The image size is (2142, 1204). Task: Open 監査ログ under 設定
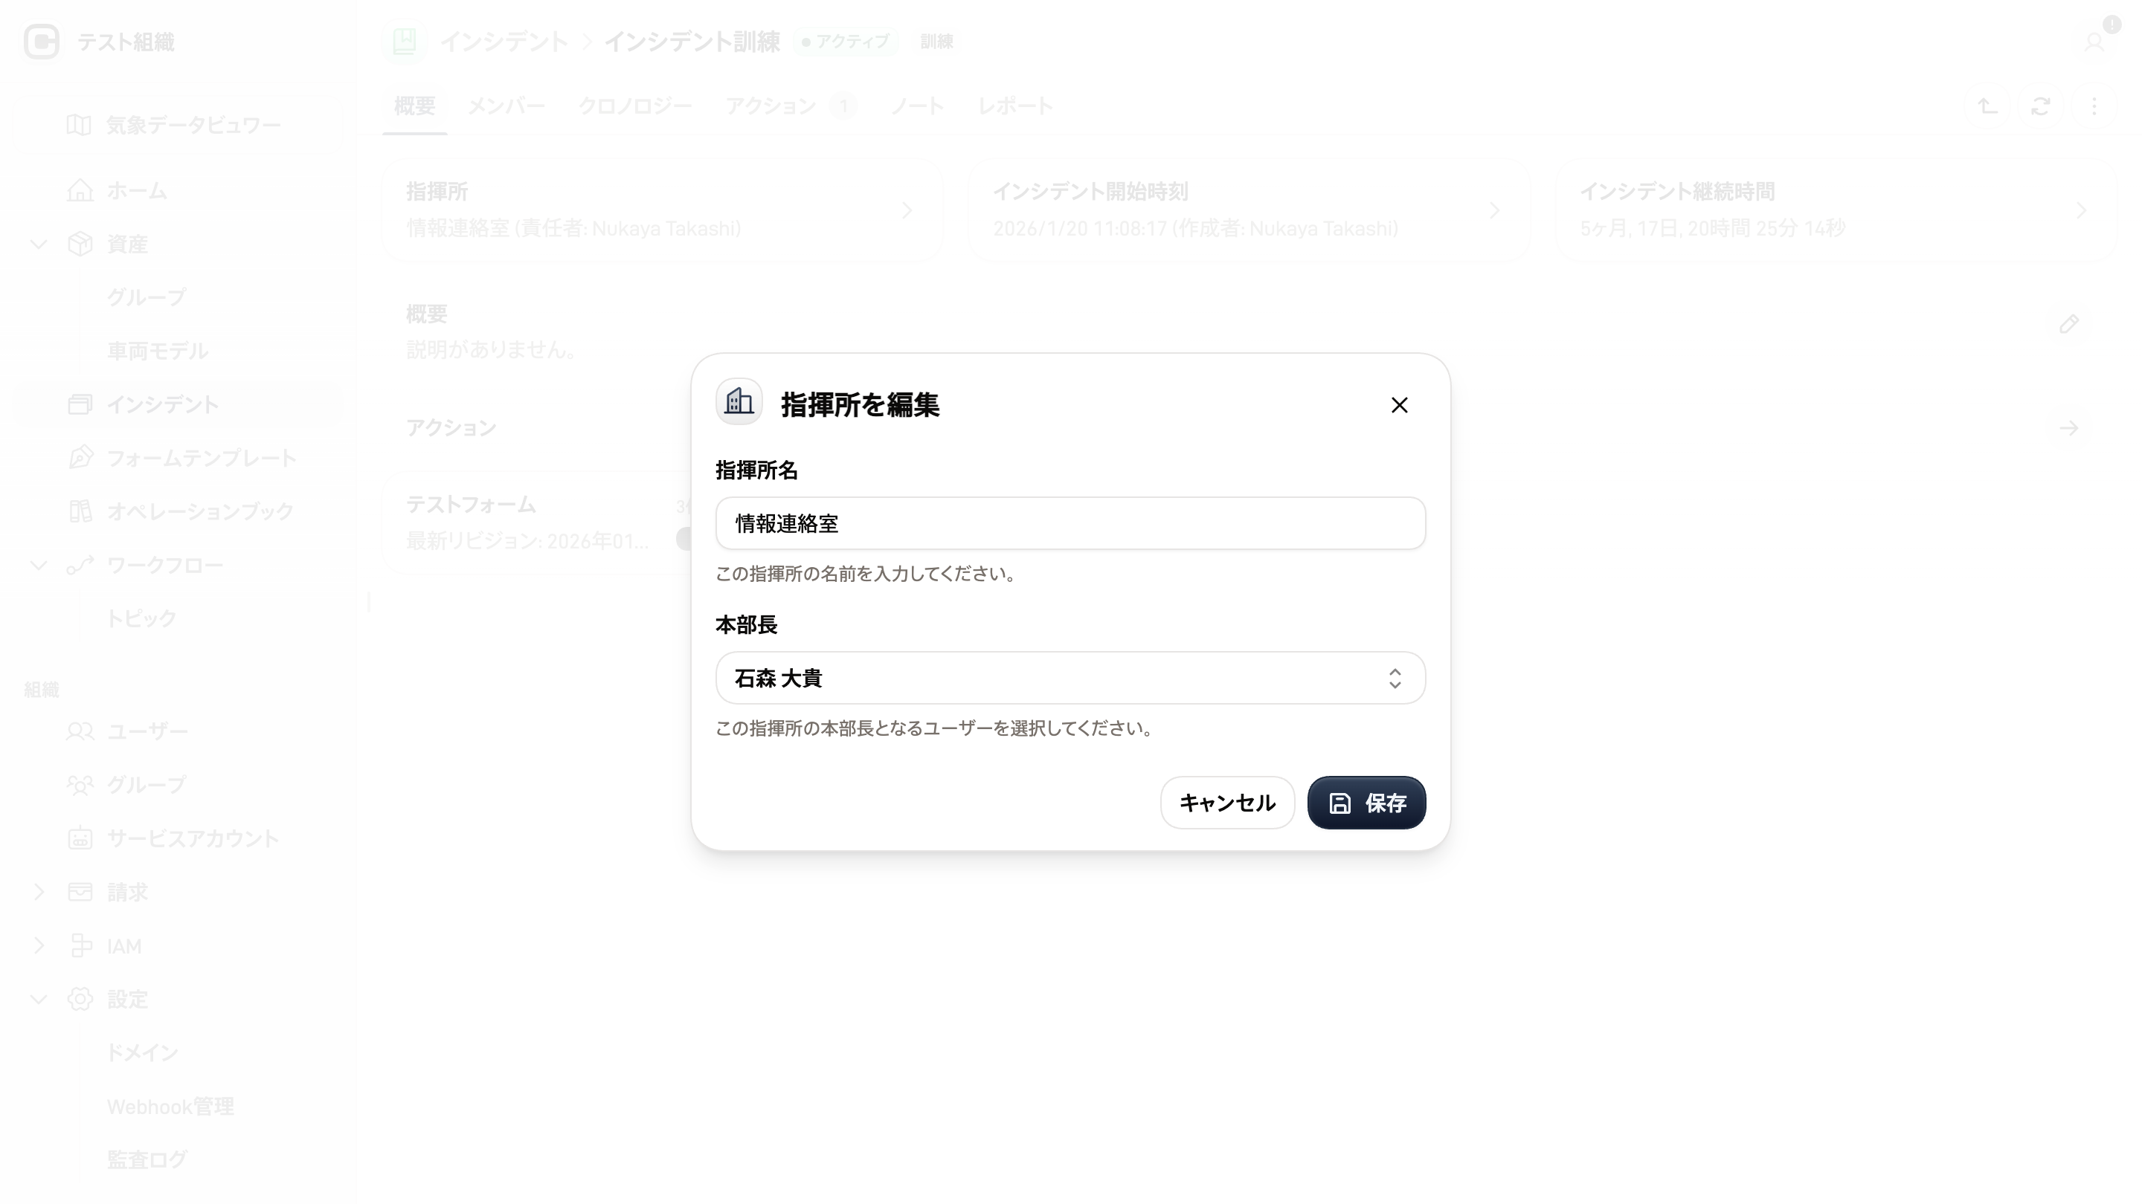[147, 1159]
